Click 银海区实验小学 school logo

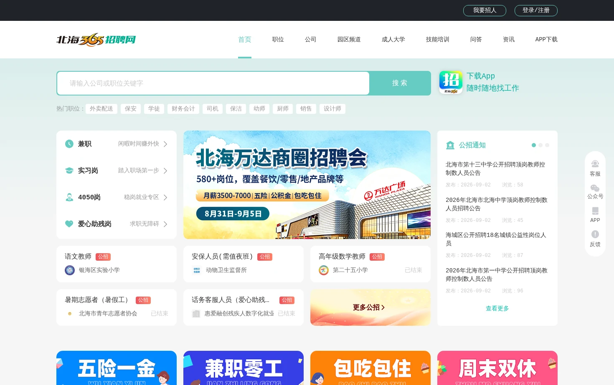[70, 270]
